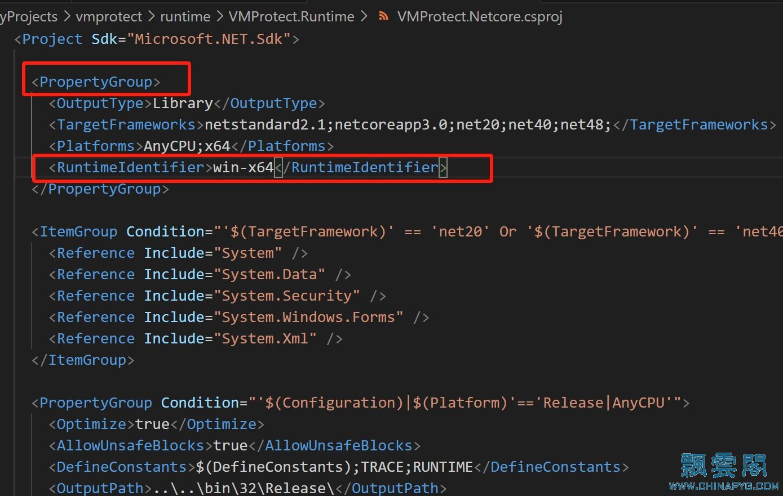
Task: Click the ItemGroup Condition attribute
Action: click(x=166, y=232)
